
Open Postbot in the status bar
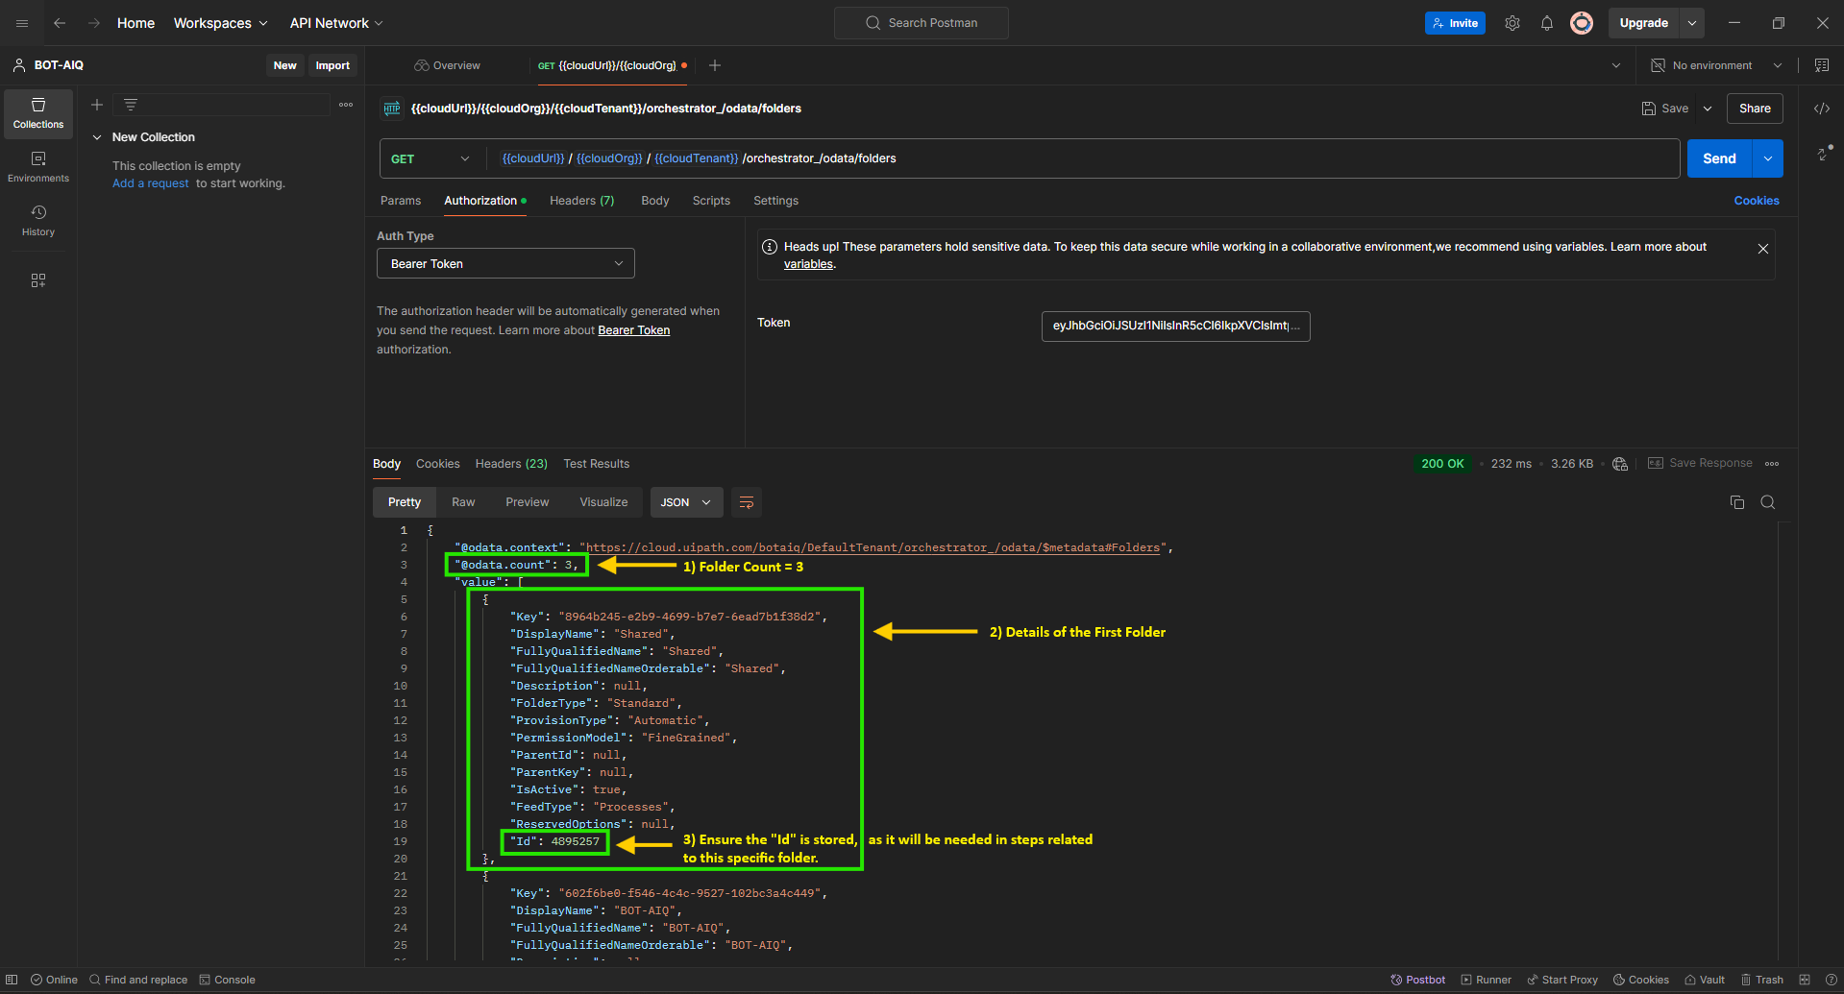[x=1418, y=980]
